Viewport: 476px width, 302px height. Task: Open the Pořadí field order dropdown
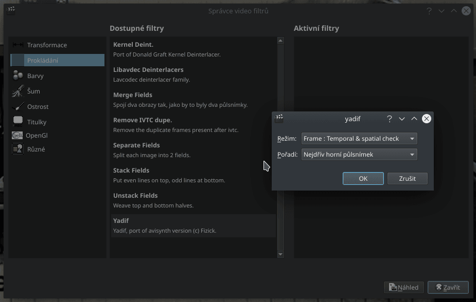(359, 155)
